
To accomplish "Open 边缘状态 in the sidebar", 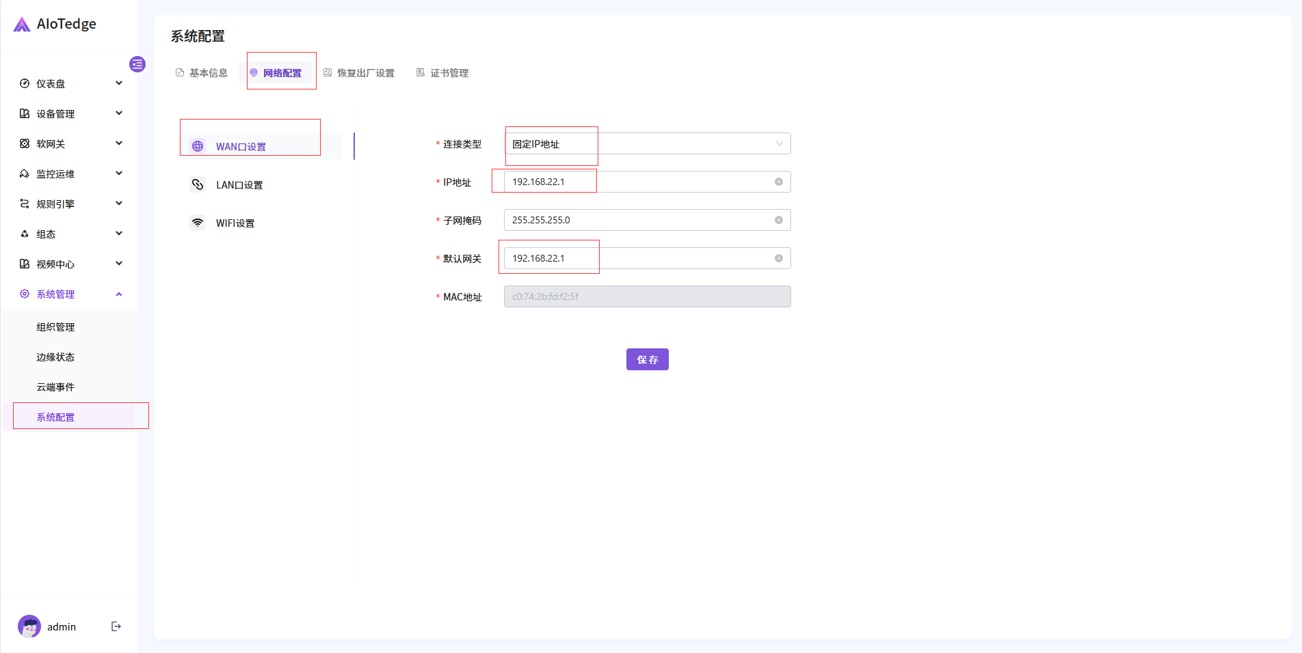I will [55, 357].
